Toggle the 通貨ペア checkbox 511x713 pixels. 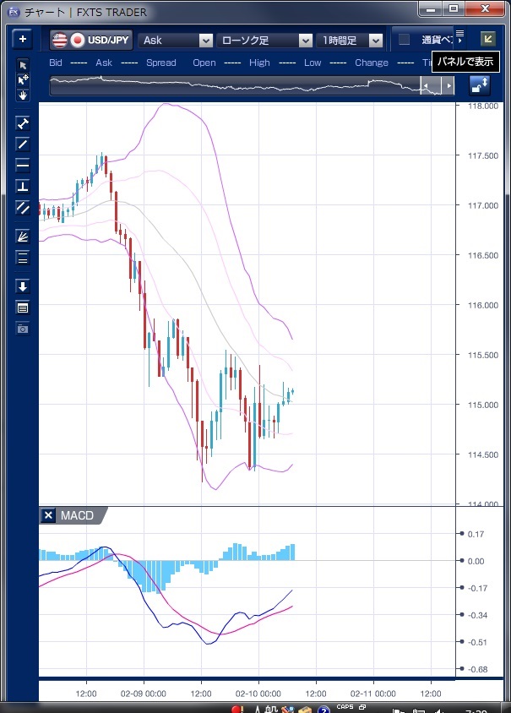coord(405,40)
